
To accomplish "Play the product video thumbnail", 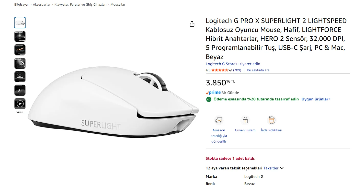I will pos(20,104).
